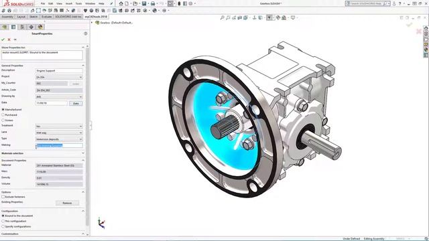Click the pushpin icon beside the red X
This screenshot has width=429, height=241.
click(15, 39)
